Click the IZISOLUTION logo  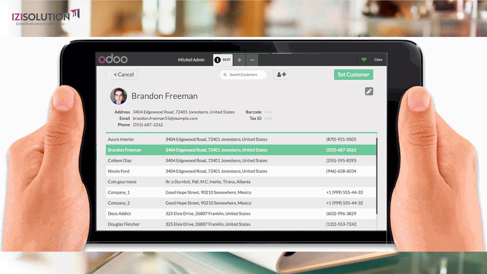pos(45,17)
